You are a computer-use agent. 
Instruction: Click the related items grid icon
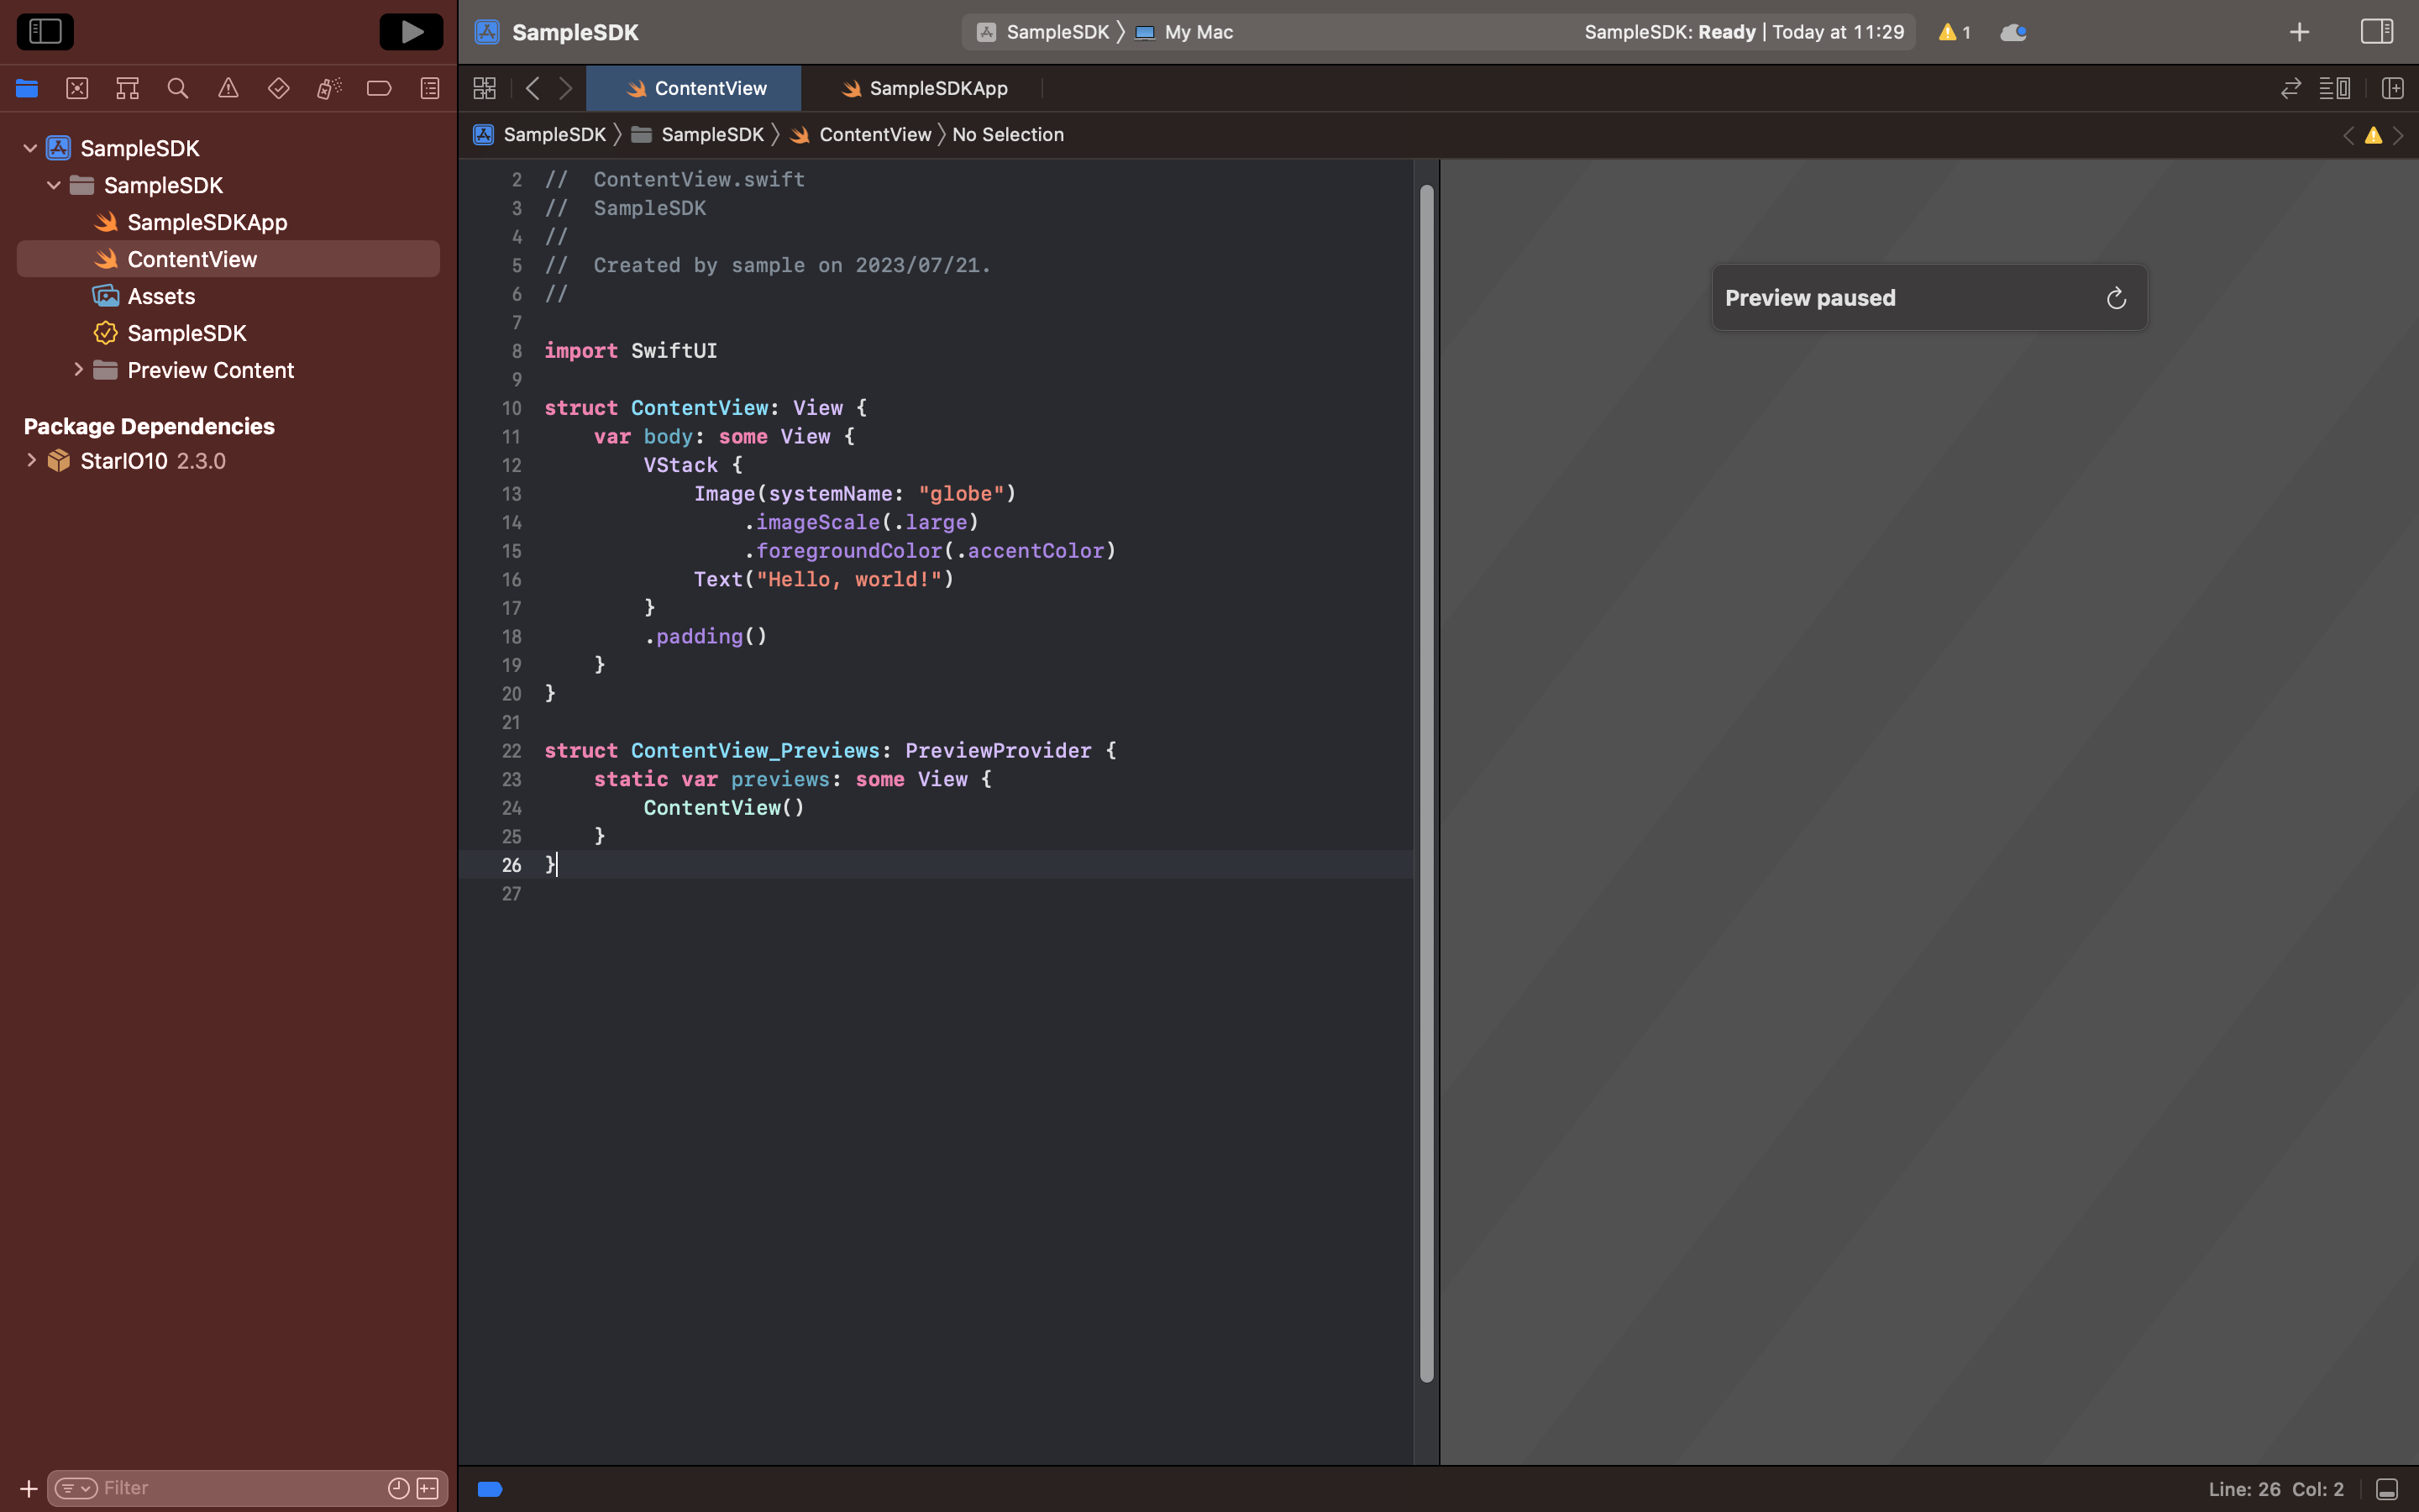[485, 89]
